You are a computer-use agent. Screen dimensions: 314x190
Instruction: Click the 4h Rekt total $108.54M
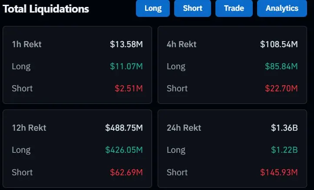(x=279, y=44)
